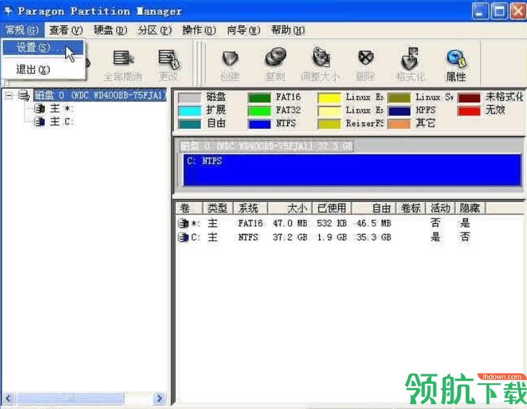The image size is (527, 409).
Task: Click the Format (格式化) toolbar icon
Action: [410, 58]
